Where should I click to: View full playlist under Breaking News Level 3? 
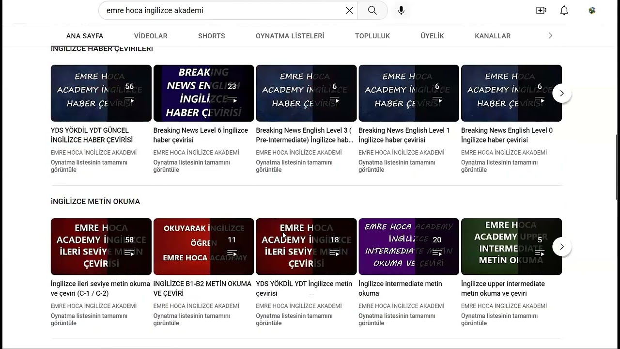pos(294,166)
